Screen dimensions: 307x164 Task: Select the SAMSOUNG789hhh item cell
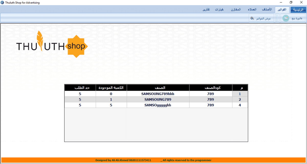click(158, 94)
